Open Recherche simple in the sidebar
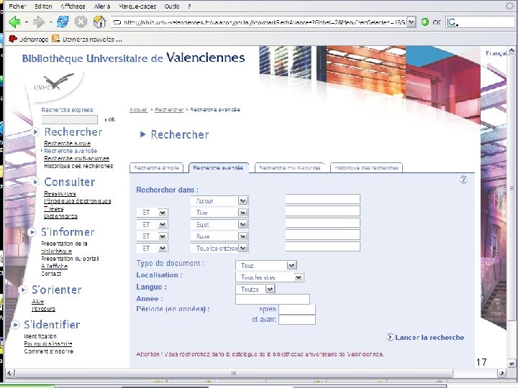The image size is (518, 388). [67, 143]
